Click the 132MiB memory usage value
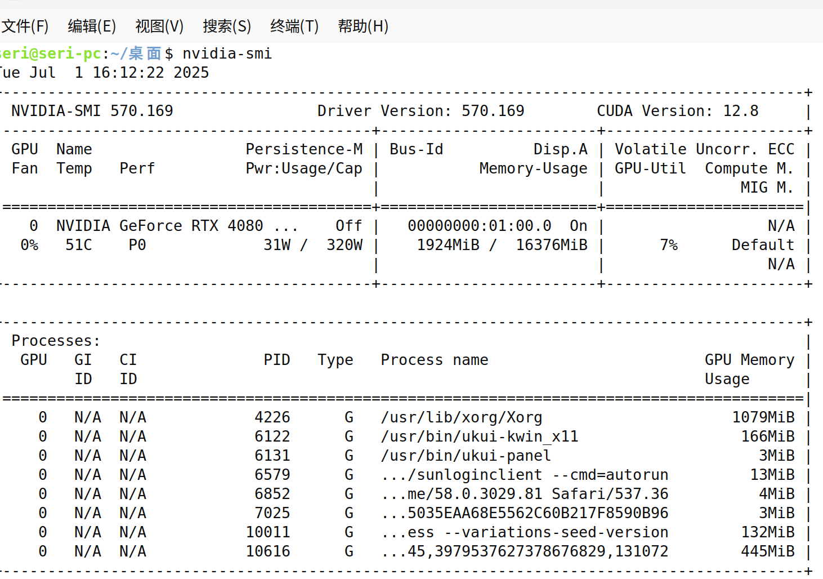The width and height of the screenshot is (823, 579). [768, 532]
